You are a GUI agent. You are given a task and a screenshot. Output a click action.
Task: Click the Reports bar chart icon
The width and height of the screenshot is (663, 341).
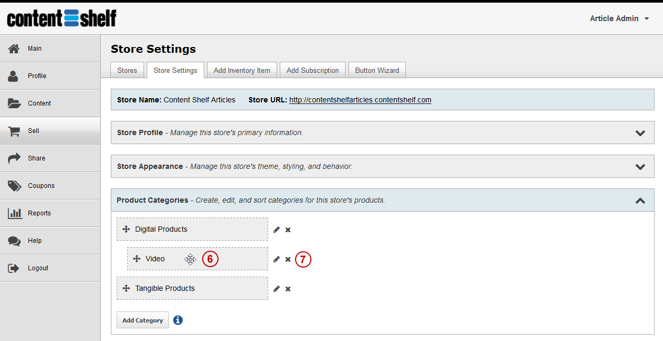(15, 213)
